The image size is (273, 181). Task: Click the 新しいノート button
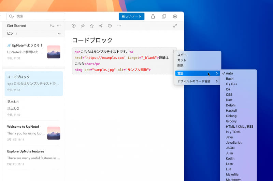pyautogui.click(x=131, y=16)
